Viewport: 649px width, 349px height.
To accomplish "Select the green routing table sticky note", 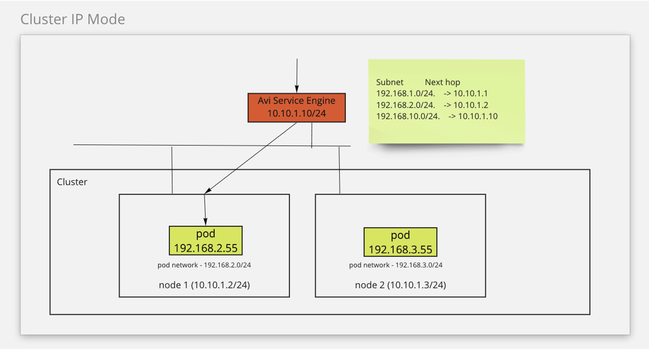I will [x=447, y=101].
